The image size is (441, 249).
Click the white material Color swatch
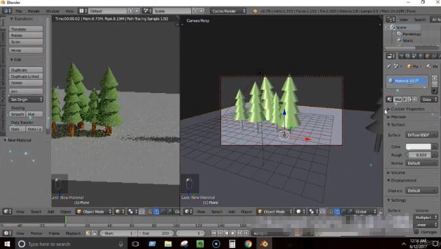coord(418,147)
